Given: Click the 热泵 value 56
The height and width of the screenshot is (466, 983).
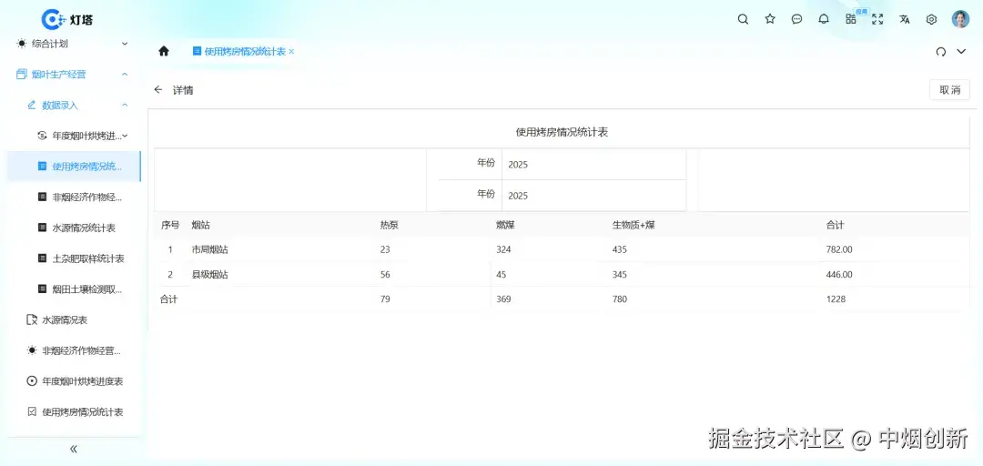Looking at the screenshot, I should coord(385,275).
